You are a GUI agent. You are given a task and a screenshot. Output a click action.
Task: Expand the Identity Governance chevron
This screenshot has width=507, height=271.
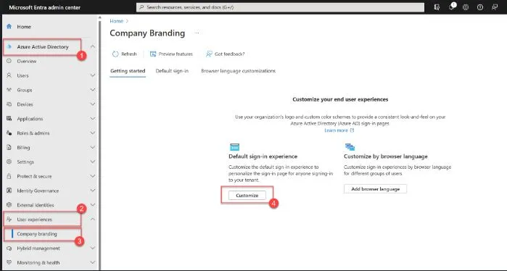[93, 191]
